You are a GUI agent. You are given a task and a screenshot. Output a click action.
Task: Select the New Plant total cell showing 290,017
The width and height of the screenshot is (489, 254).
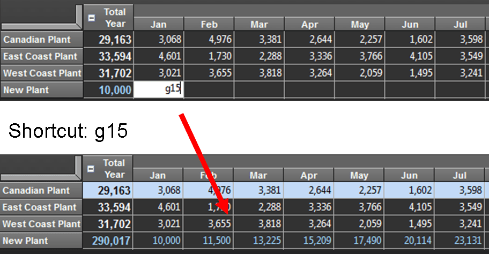pos(109,241)
